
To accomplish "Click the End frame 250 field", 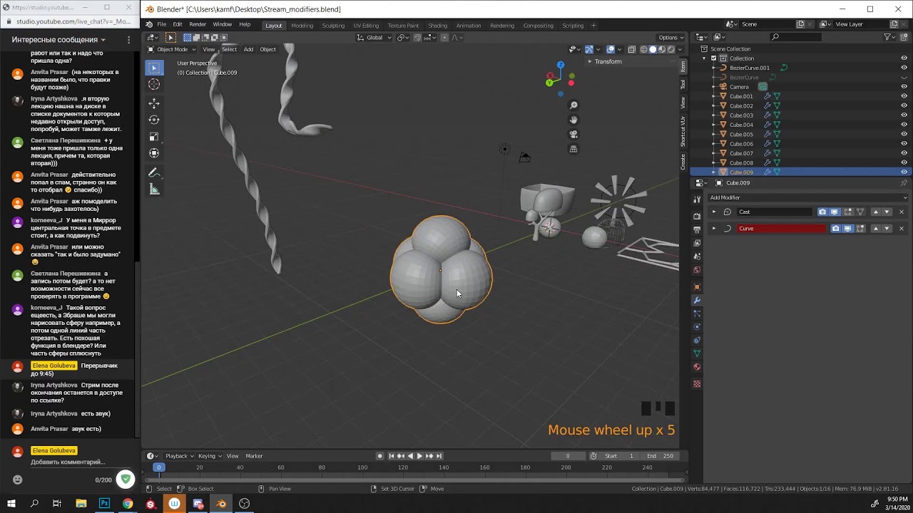I will click(660, 456).
